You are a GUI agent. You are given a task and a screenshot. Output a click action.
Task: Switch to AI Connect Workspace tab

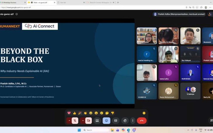pos(101,2)
